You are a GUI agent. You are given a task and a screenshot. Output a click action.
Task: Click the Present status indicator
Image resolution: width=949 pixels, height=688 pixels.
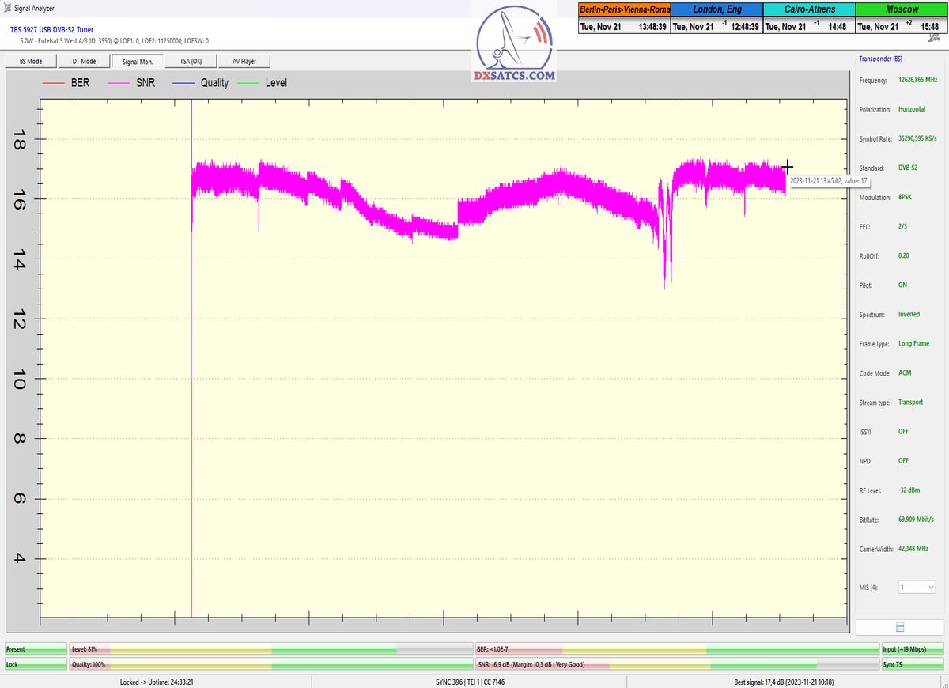click(x=36, y=649)
